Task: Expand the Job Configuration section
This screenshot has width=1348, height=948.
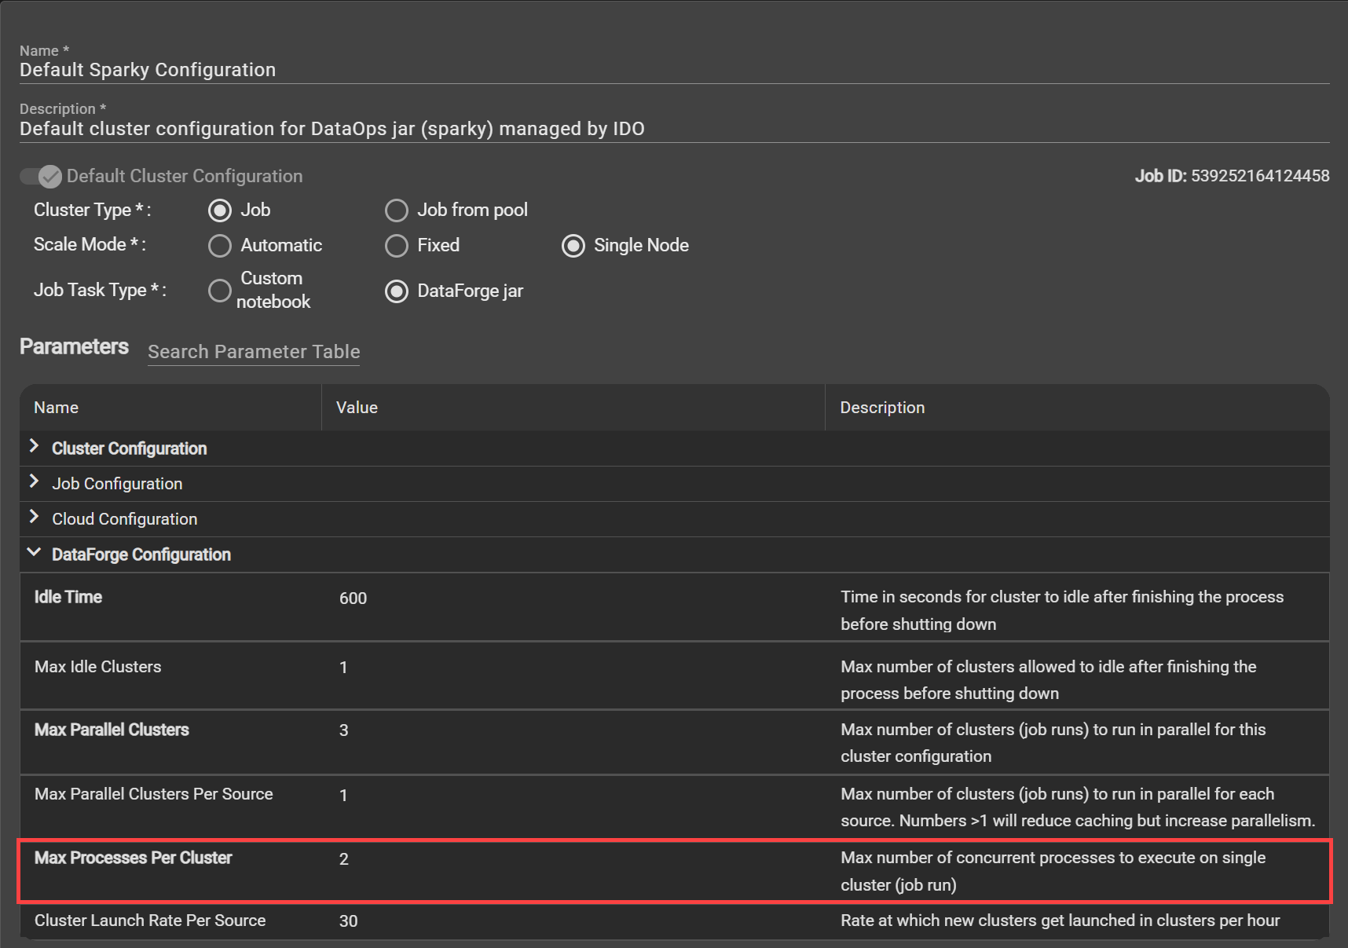Action: tap(35, 483)
